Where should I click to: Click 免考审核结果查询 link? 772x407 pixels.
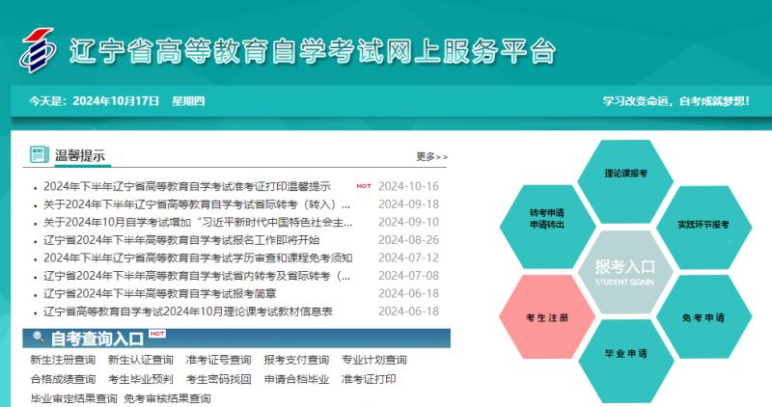pos(167,398)
